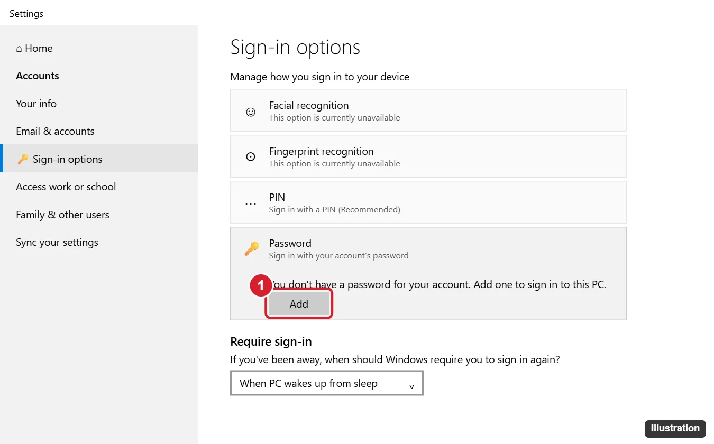Click 'Sign in with a PIN (Recommended)' text
The height and width of the screenshot is (444, 714).
pyautogui.click(x=335, y=209)
